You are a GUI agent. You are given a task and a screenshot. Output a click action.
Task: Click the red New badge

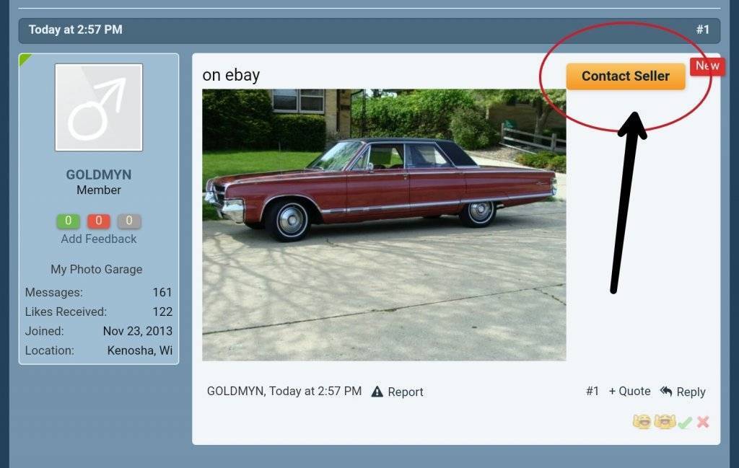pos(707,66)
